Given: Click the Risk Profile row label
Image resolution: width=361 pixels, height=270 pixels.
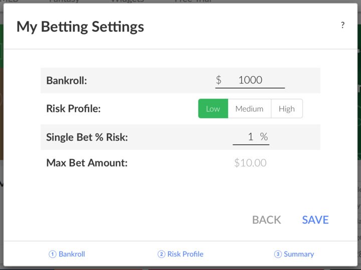Looking at the screenshot, I should [x=73, y=108].
